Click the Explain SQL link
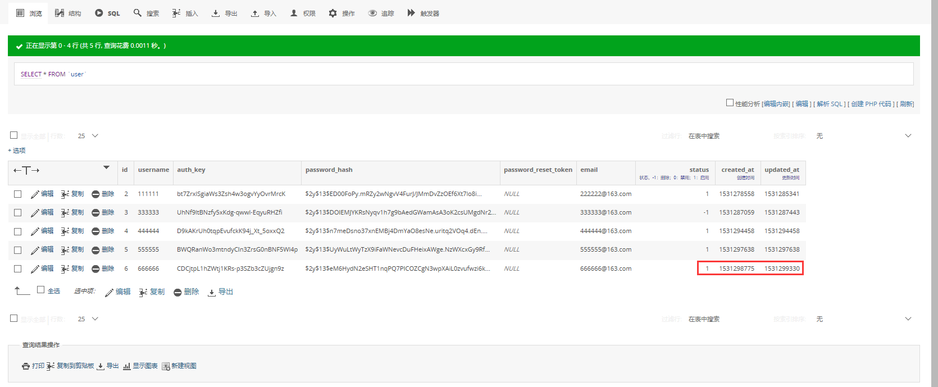This screenshot has height=387, width=938. click(830, 104)
